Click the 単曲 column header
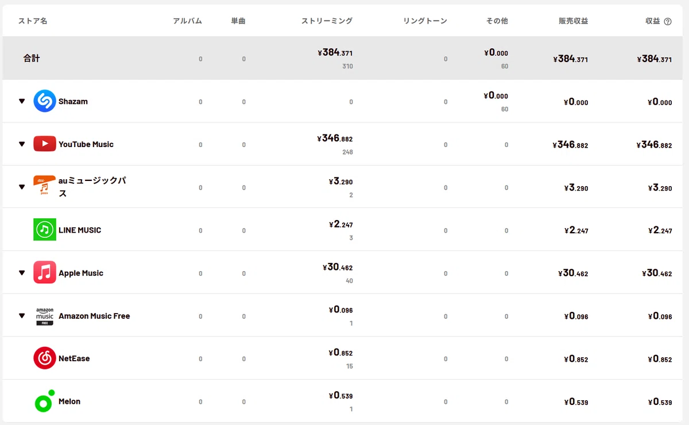This screenshot has width=689, height=425. tap(238, 21)
